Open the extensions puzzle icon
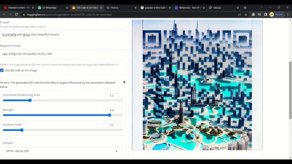 click(x=253, y=15)
